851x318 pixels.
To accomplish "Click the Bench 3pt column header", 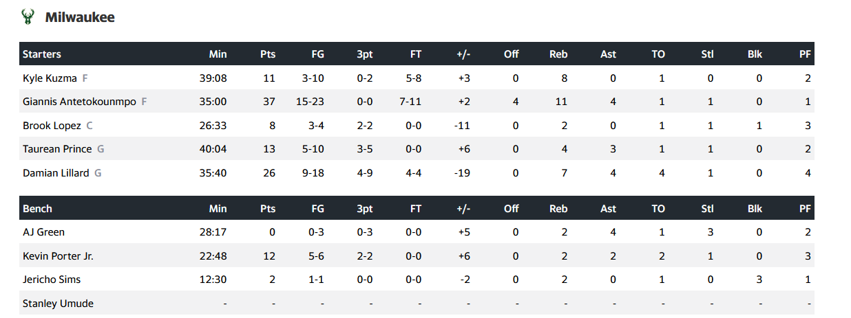I will pyautogui.click(x=365, y=209).
